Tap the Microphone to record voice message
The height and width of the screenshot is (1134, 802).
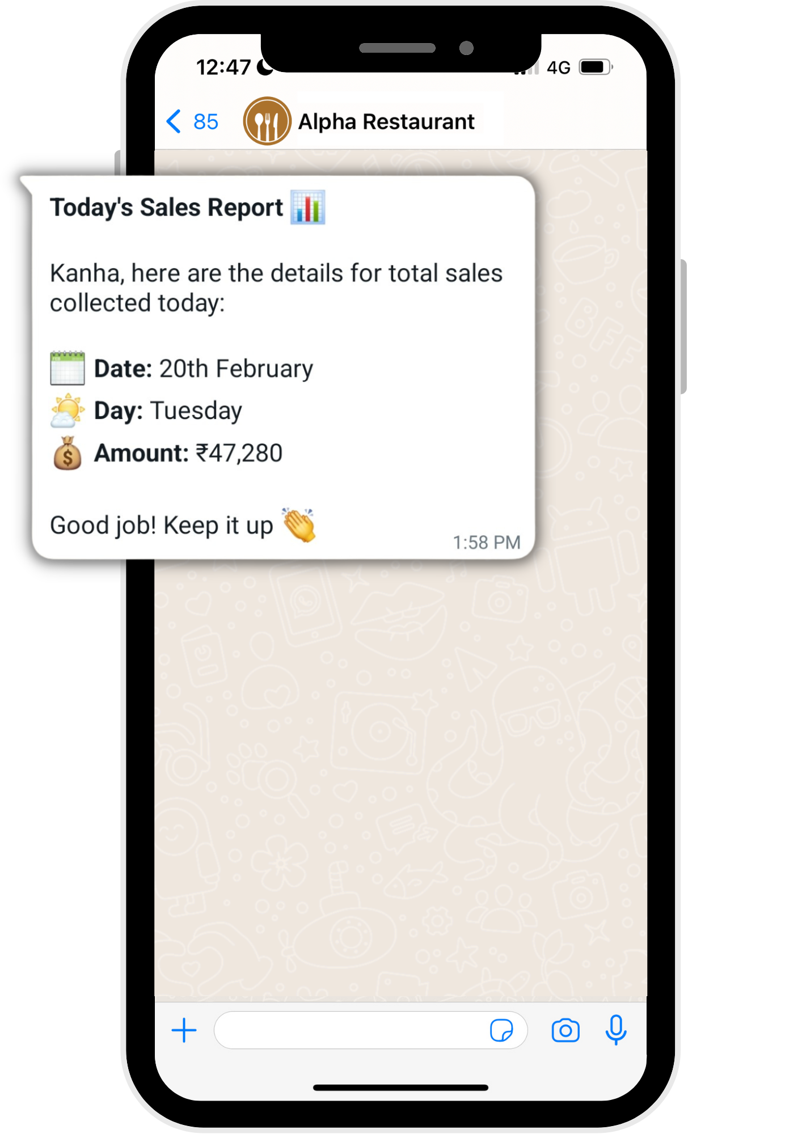(x=617, y=1030)
